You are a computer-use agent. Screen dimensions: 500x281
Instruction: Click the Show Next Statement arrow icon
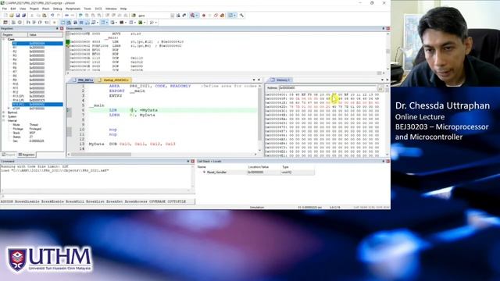pyautogui.click(x=54, y=23)
